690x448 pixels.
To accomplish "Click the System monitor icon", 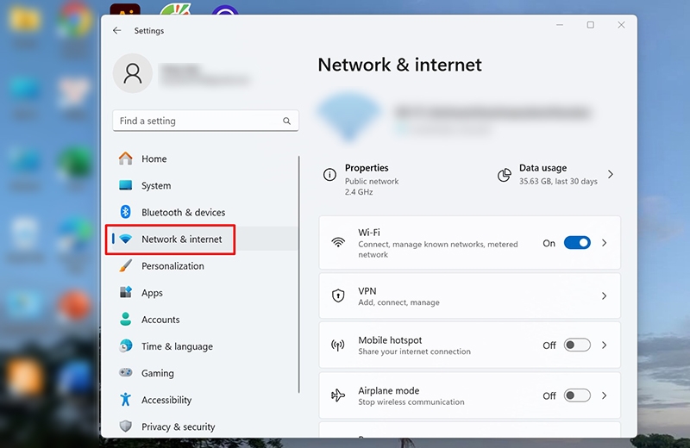I will click(x=125, y=185).
